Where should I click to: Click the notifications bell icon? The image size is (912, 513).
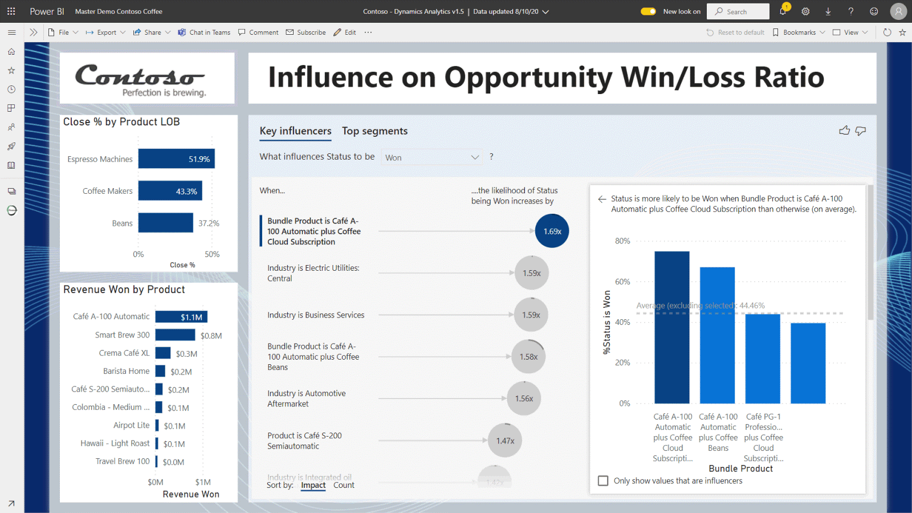point(783,11)
